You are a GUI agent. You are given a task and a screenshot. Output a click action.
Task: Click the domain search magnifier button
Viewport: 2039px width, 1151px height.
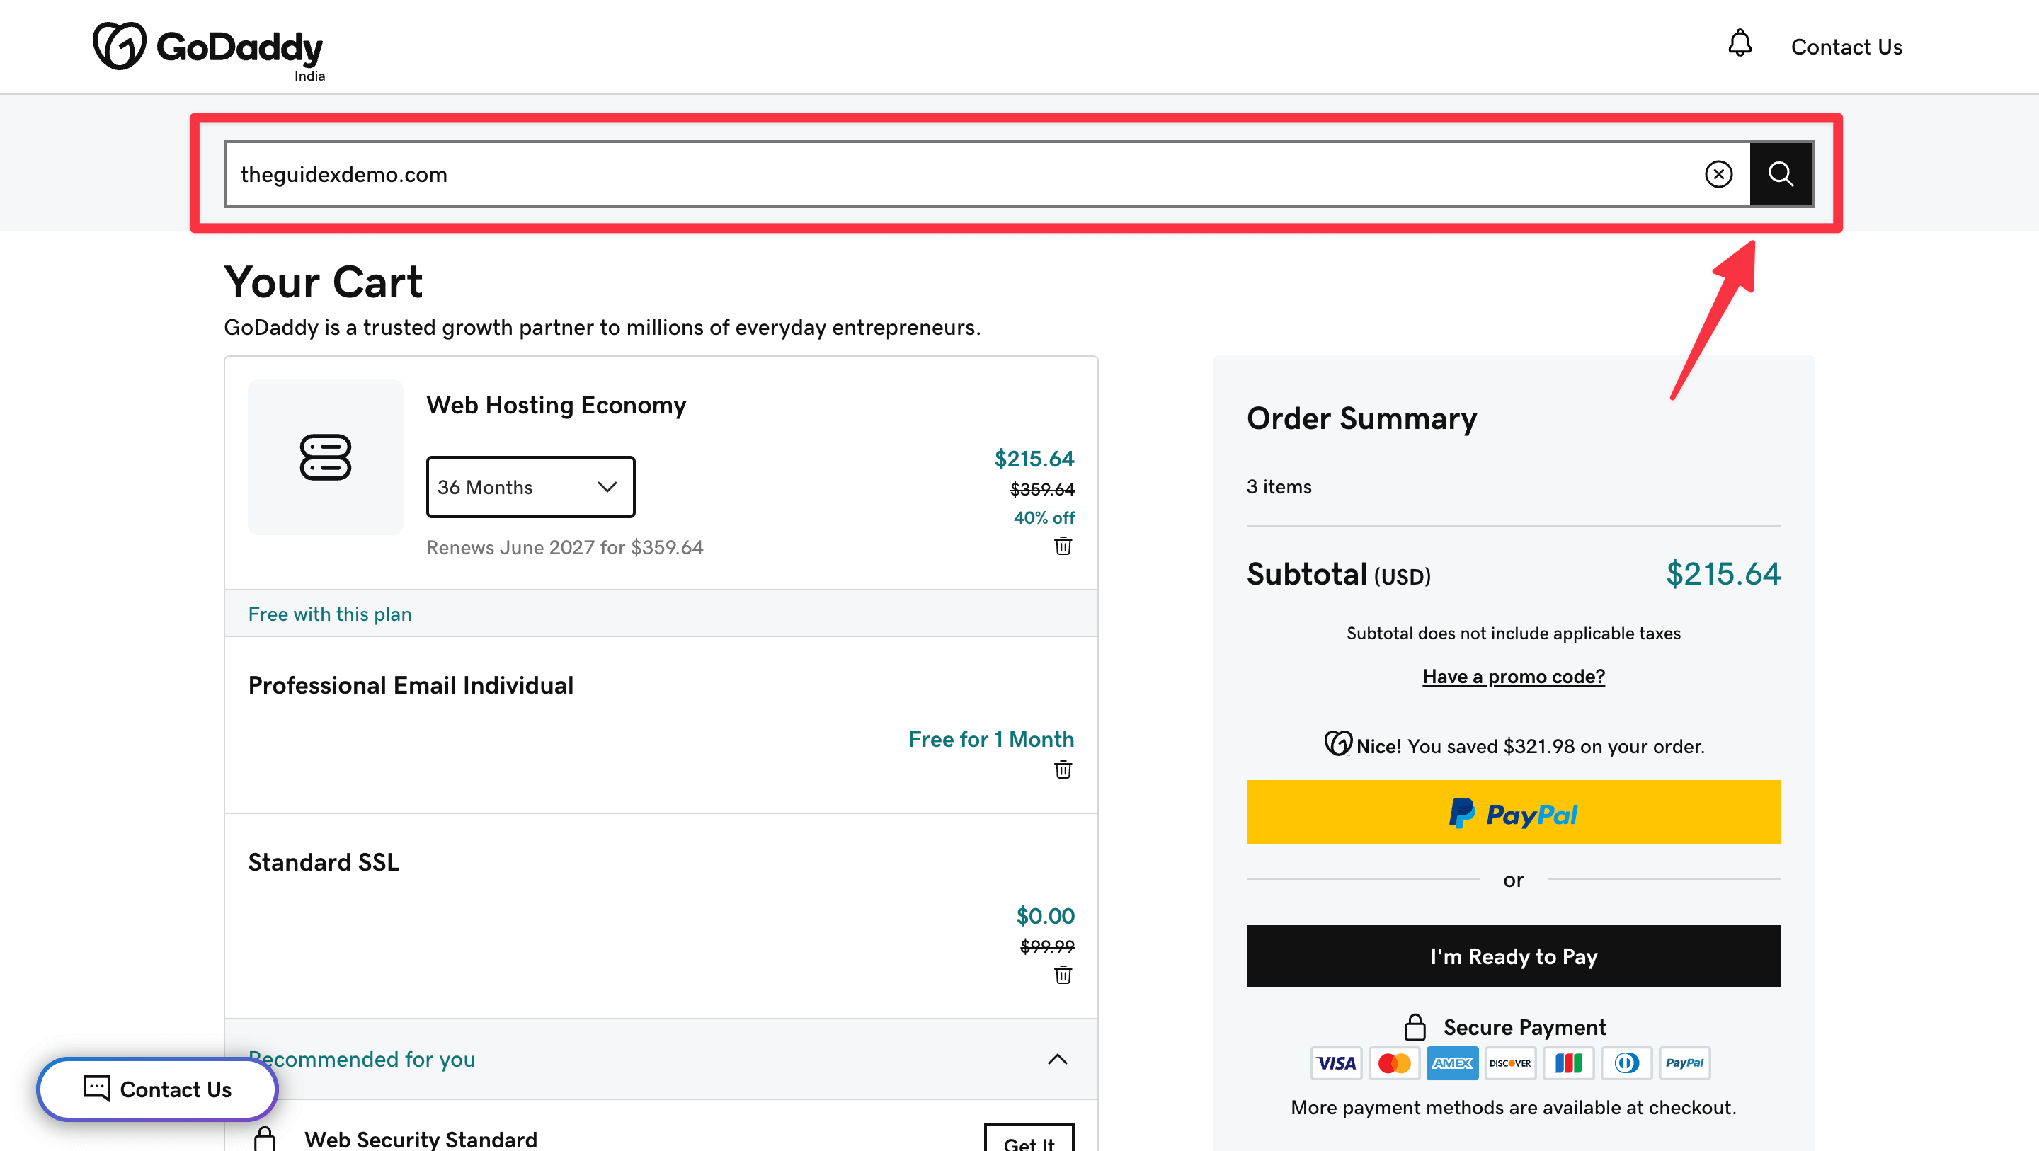click(1781, 174)
